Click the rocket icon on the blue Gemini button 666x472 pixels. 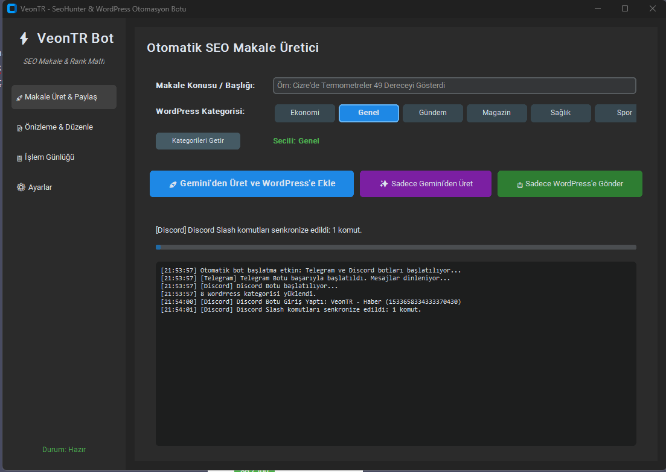point(173,184)
